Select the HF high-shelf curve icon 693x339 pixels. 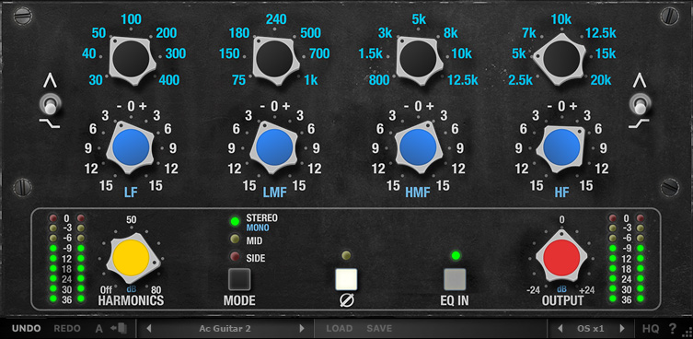pyautogui.click(x=639, y=124)
